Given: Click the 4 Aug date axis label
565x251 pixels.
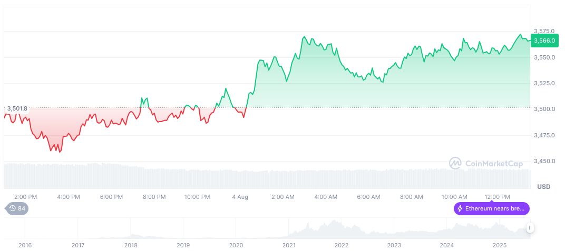Looking at the screenshot, I should 240,197.
